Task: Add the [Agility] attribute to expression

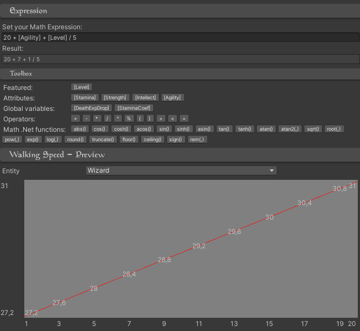Action: coord(173,98)
